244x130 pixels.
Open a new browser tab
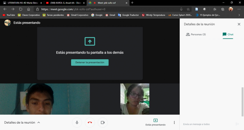tap(132, 3)
